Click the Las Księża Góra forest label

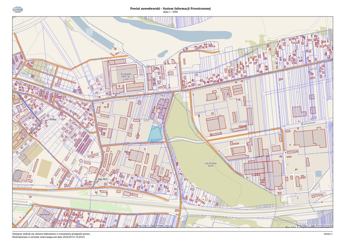(213, 165)
